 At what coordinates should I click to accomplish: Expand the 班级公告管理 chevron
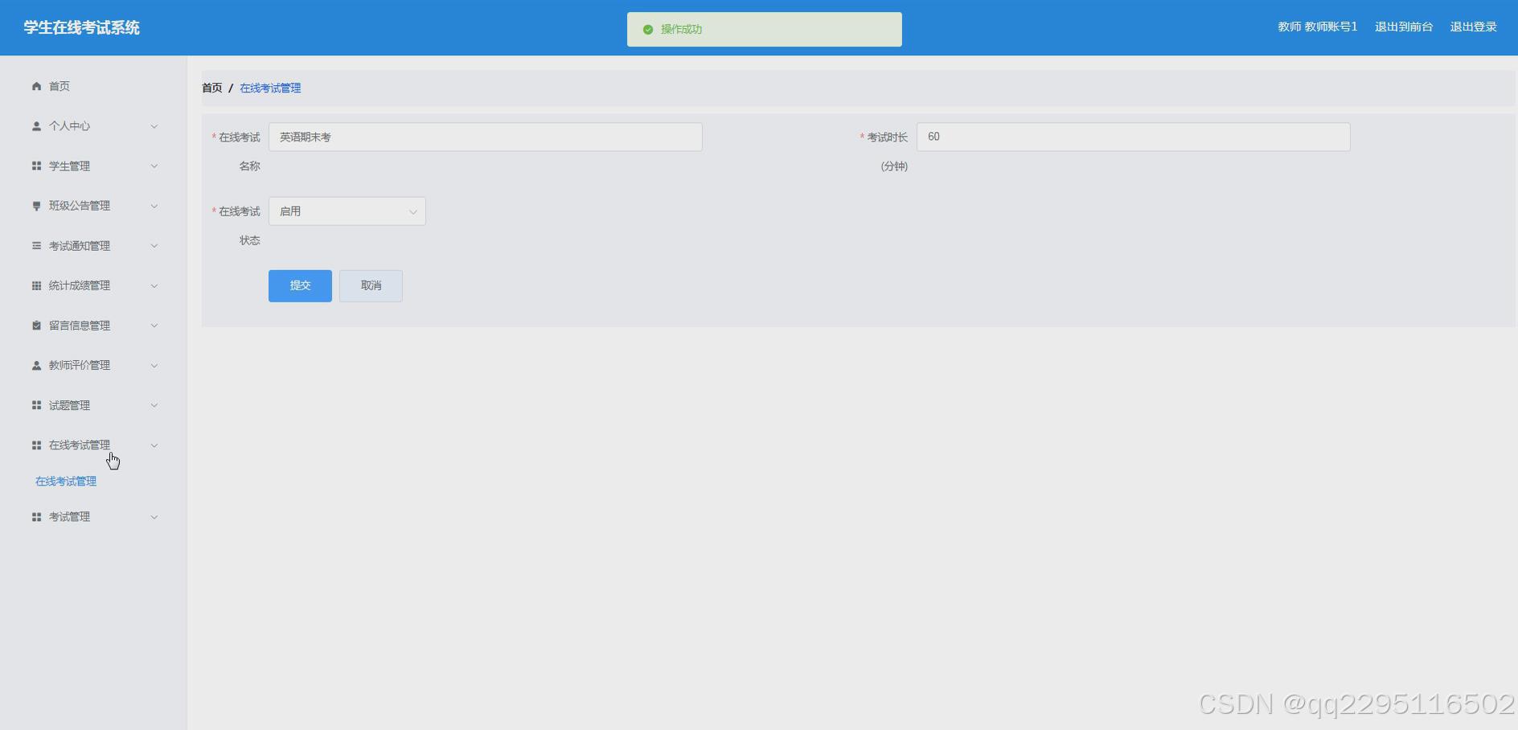(154, 206)
